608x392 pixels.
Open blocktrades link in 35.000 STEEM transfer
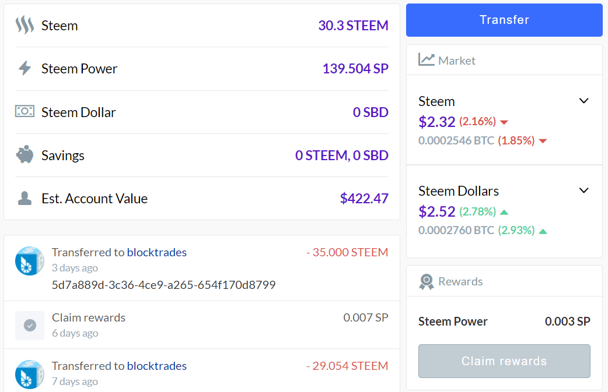pos(156,252)
